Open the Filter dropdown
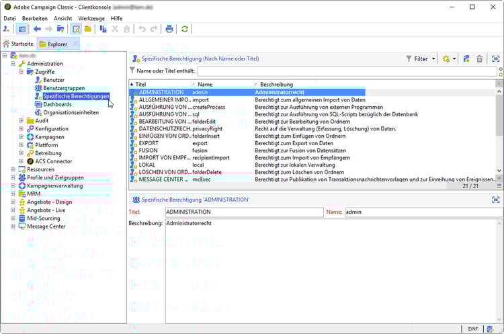 [x=421, y=59]
